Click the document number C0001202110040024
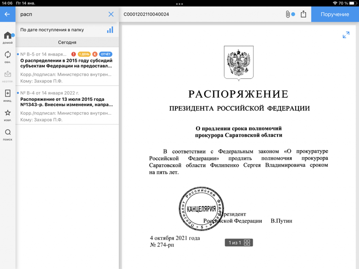 tap(146, 14)
